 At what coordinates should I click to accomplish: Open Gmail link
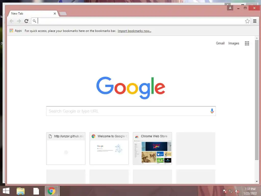pos(220,43)
